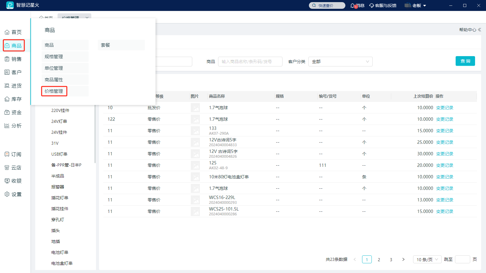Screen dimensions: 486x273
Task: Open the 销售 sidebar section
Action: pyautogui.click(x=13, y=59)
